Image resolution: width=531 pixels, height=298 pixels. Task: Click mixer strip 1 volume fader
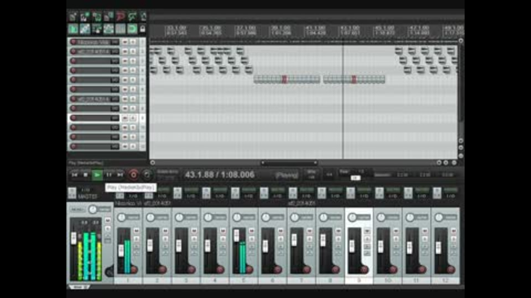click(121, 250)
